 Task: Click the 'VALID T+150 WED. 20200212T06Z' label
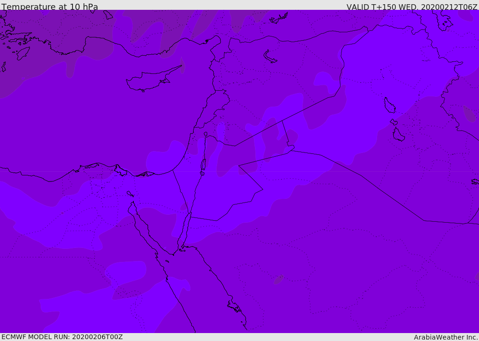click(412, 7)
